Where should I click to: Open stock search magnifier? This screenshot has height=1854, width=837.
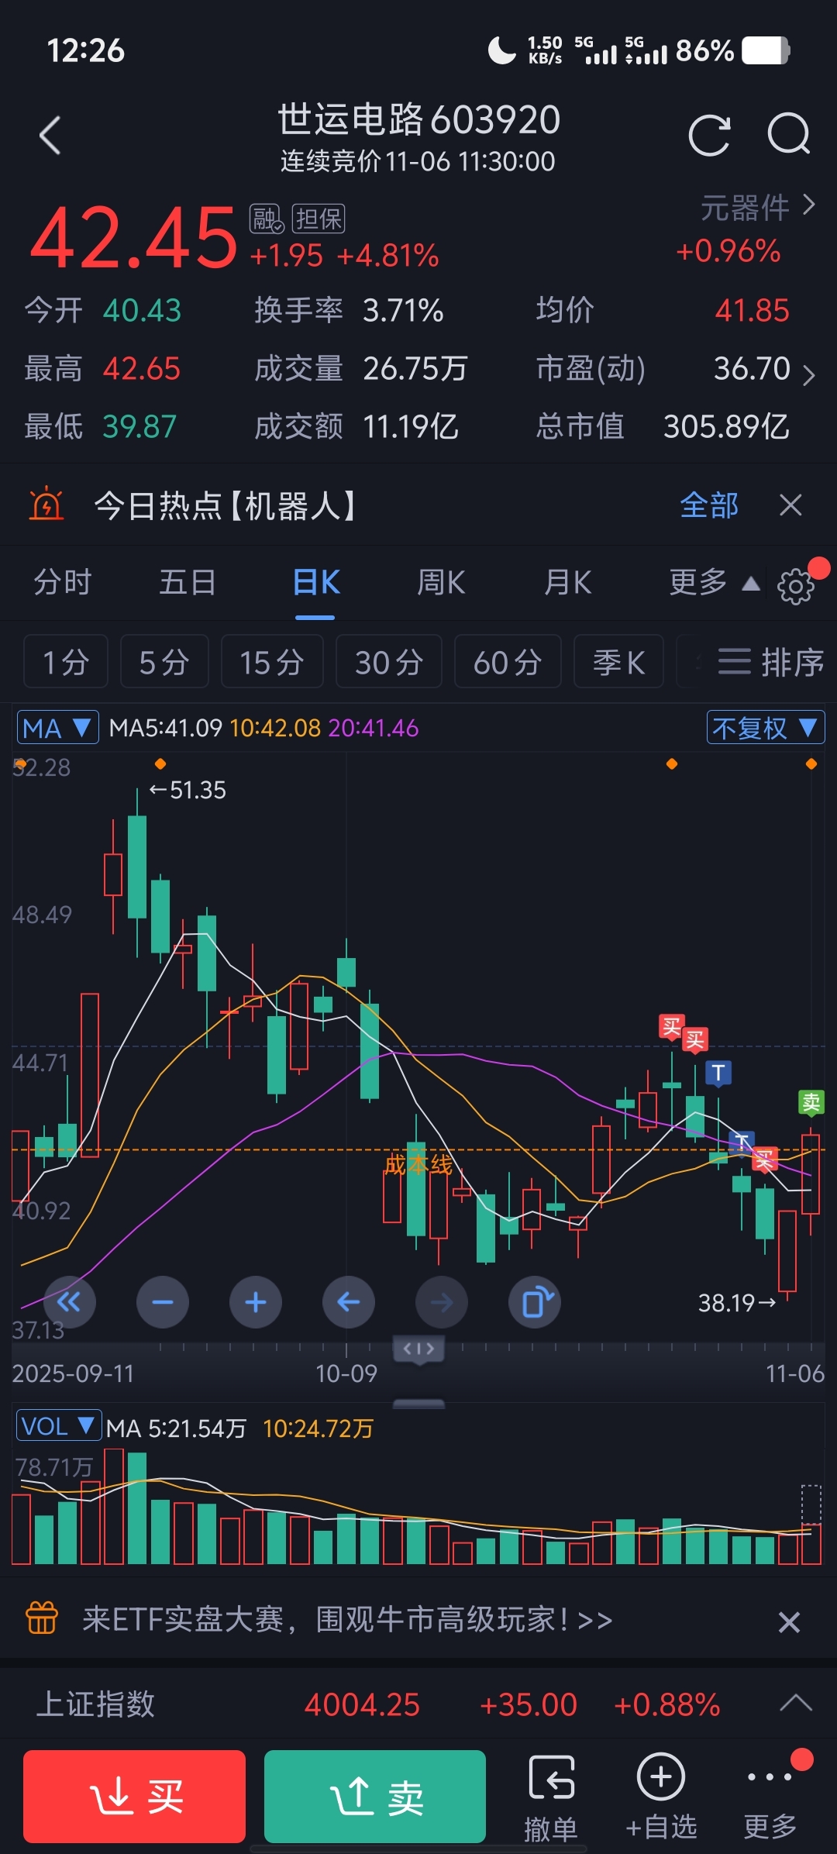[788, 135]
